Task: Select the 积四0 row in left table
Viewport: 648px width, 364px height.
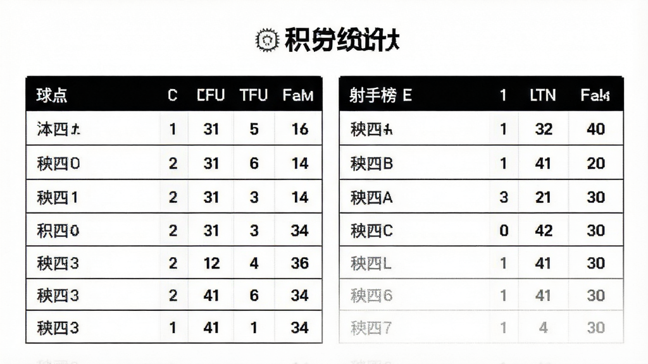Action: [x=174, y=230]
